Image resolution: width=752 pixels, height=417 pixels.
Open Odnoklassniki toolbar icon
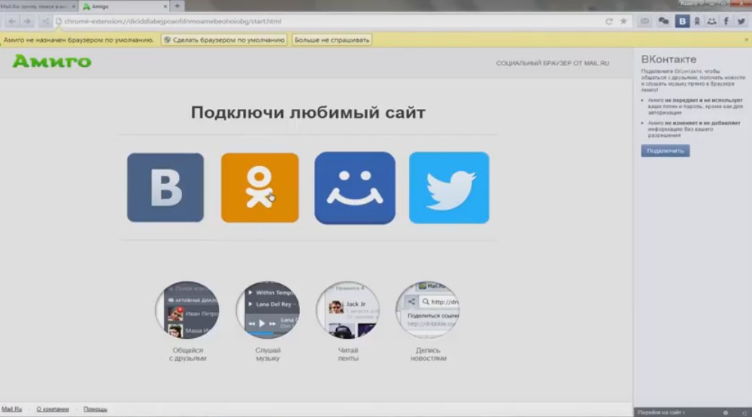click(697, 21)
